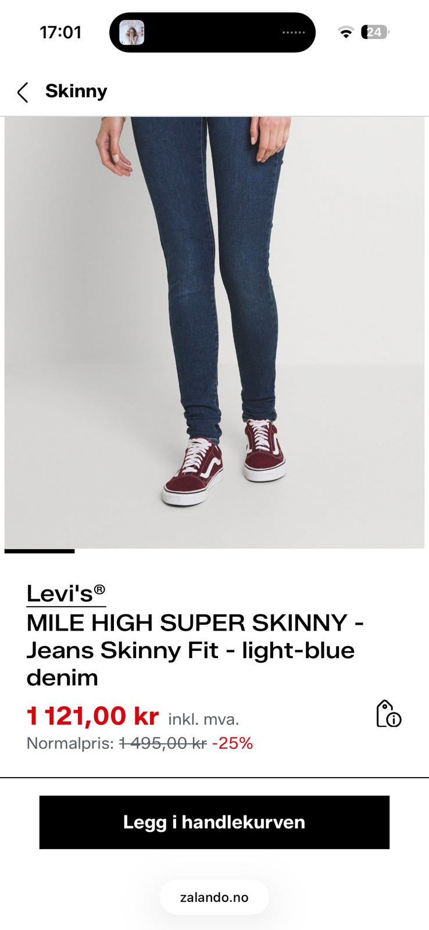Tap the burgundy sneakers in the photo
This screenshot has height=930, width=429.
pos(224,462)
